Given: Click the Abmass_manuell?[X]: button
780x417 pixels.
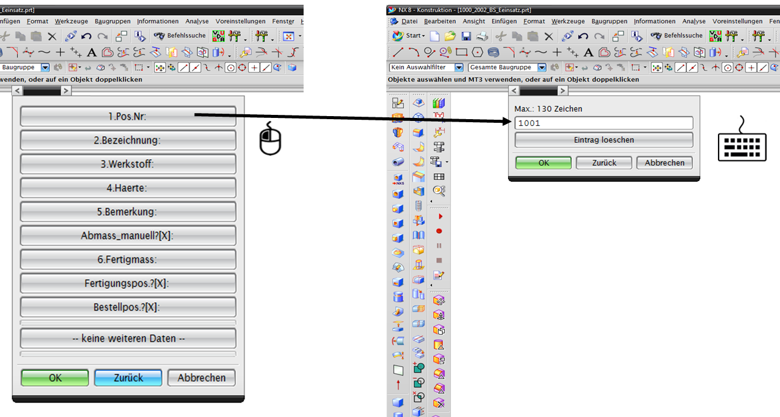Looking at the screenshot, I should coord(128,236).
